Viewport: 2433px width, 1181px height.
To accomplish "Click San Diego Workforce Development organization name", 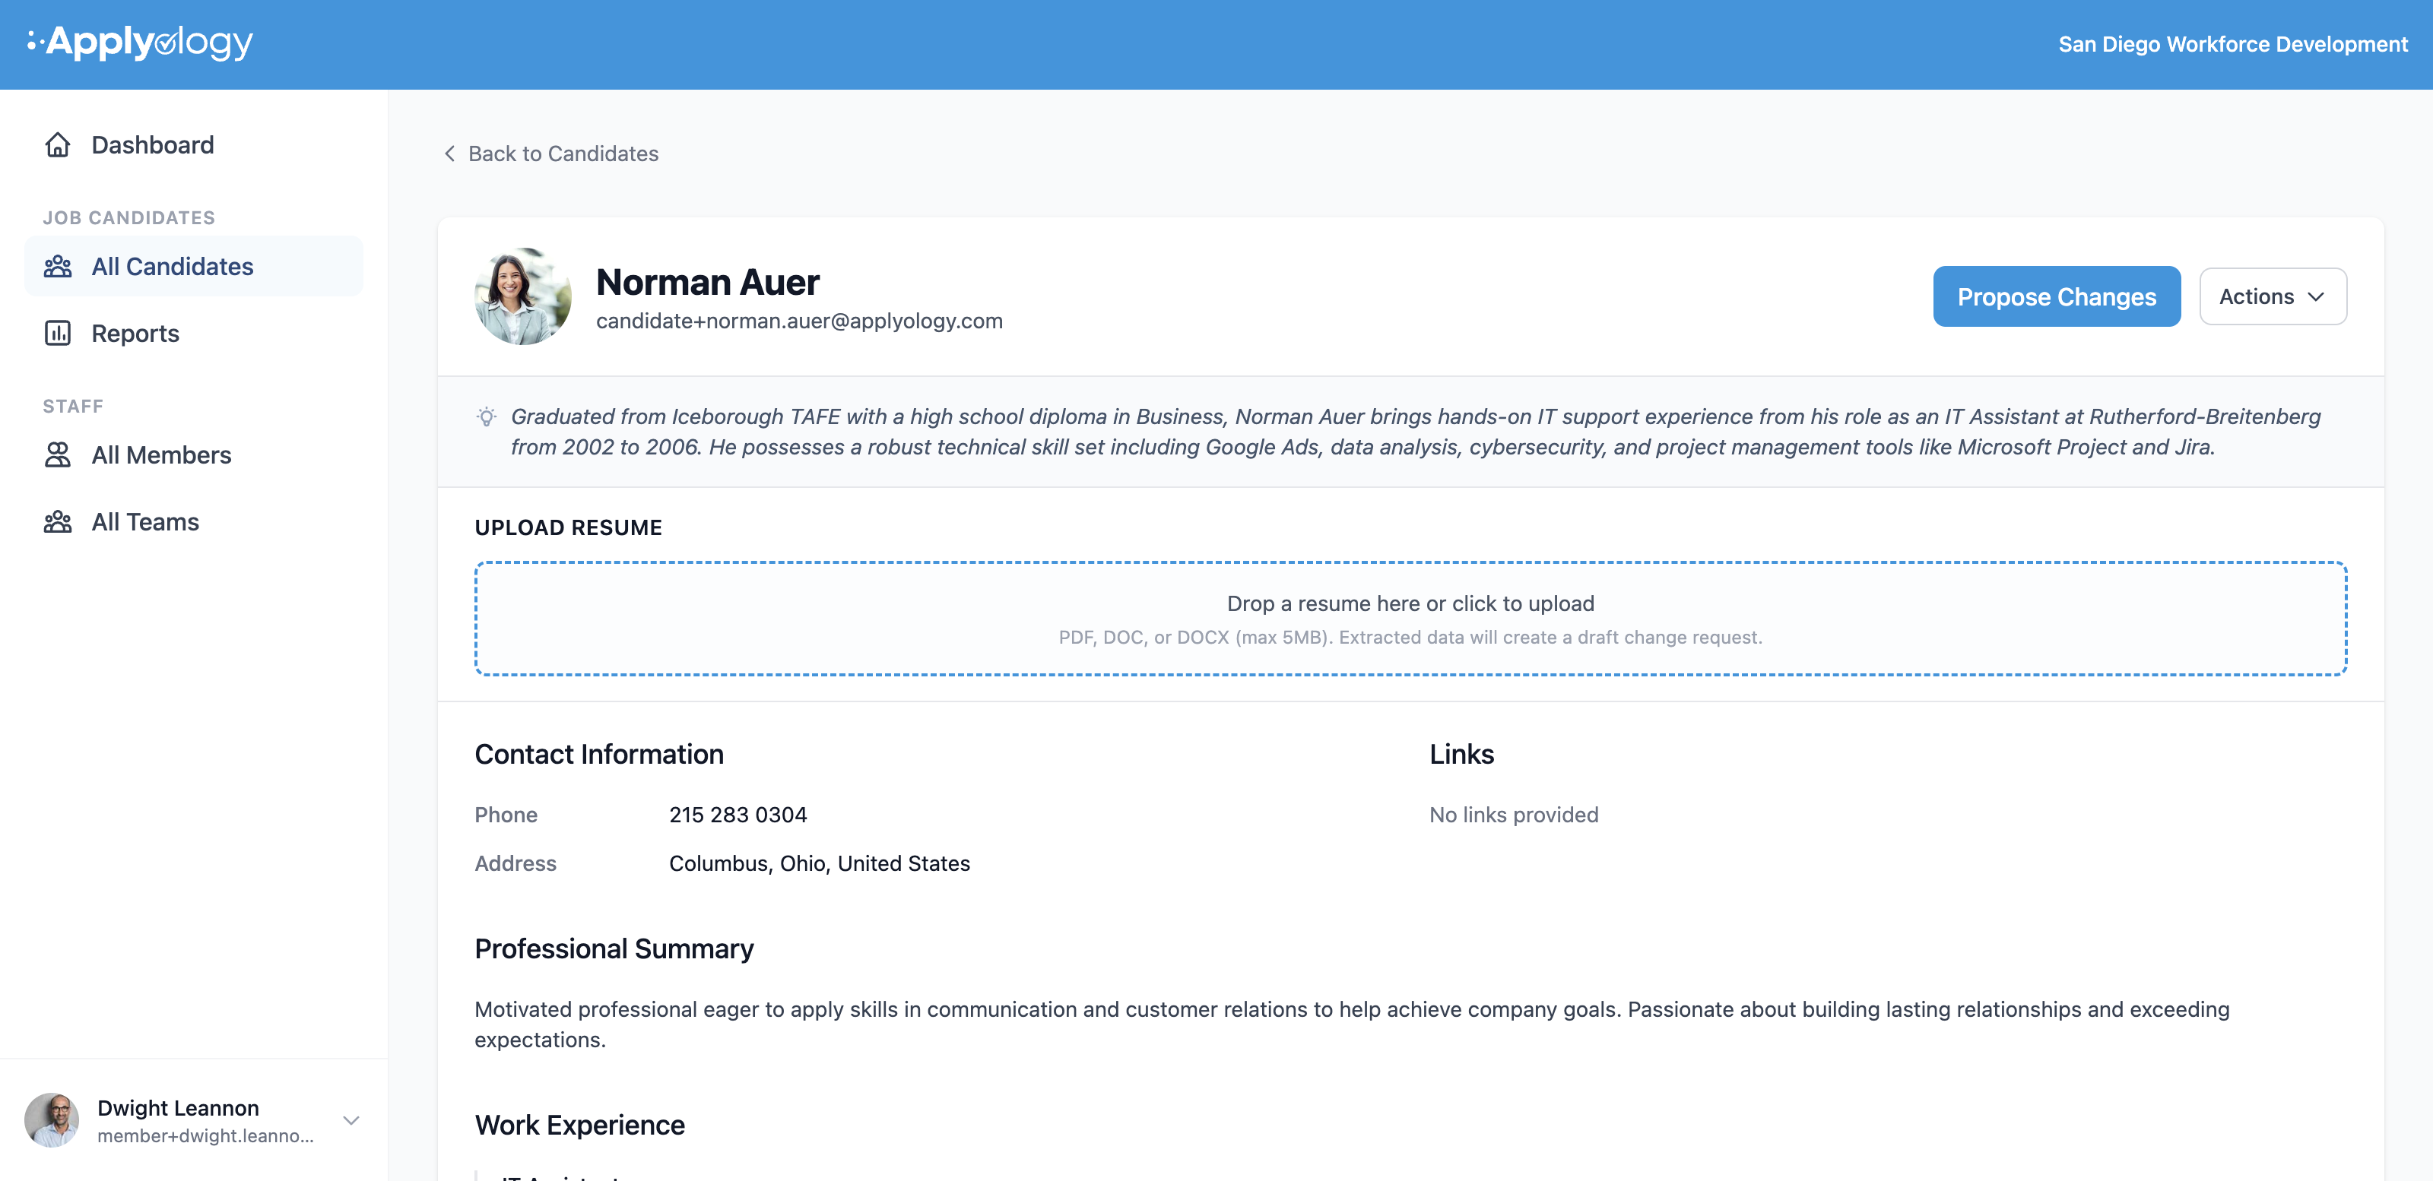I will [x=2233, y=44].
